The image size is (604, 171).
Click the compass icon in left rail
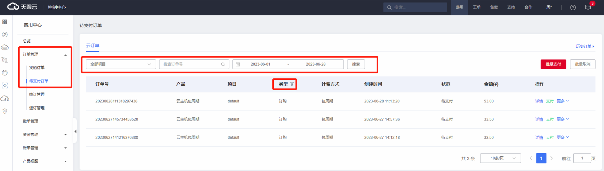[5, 34]
